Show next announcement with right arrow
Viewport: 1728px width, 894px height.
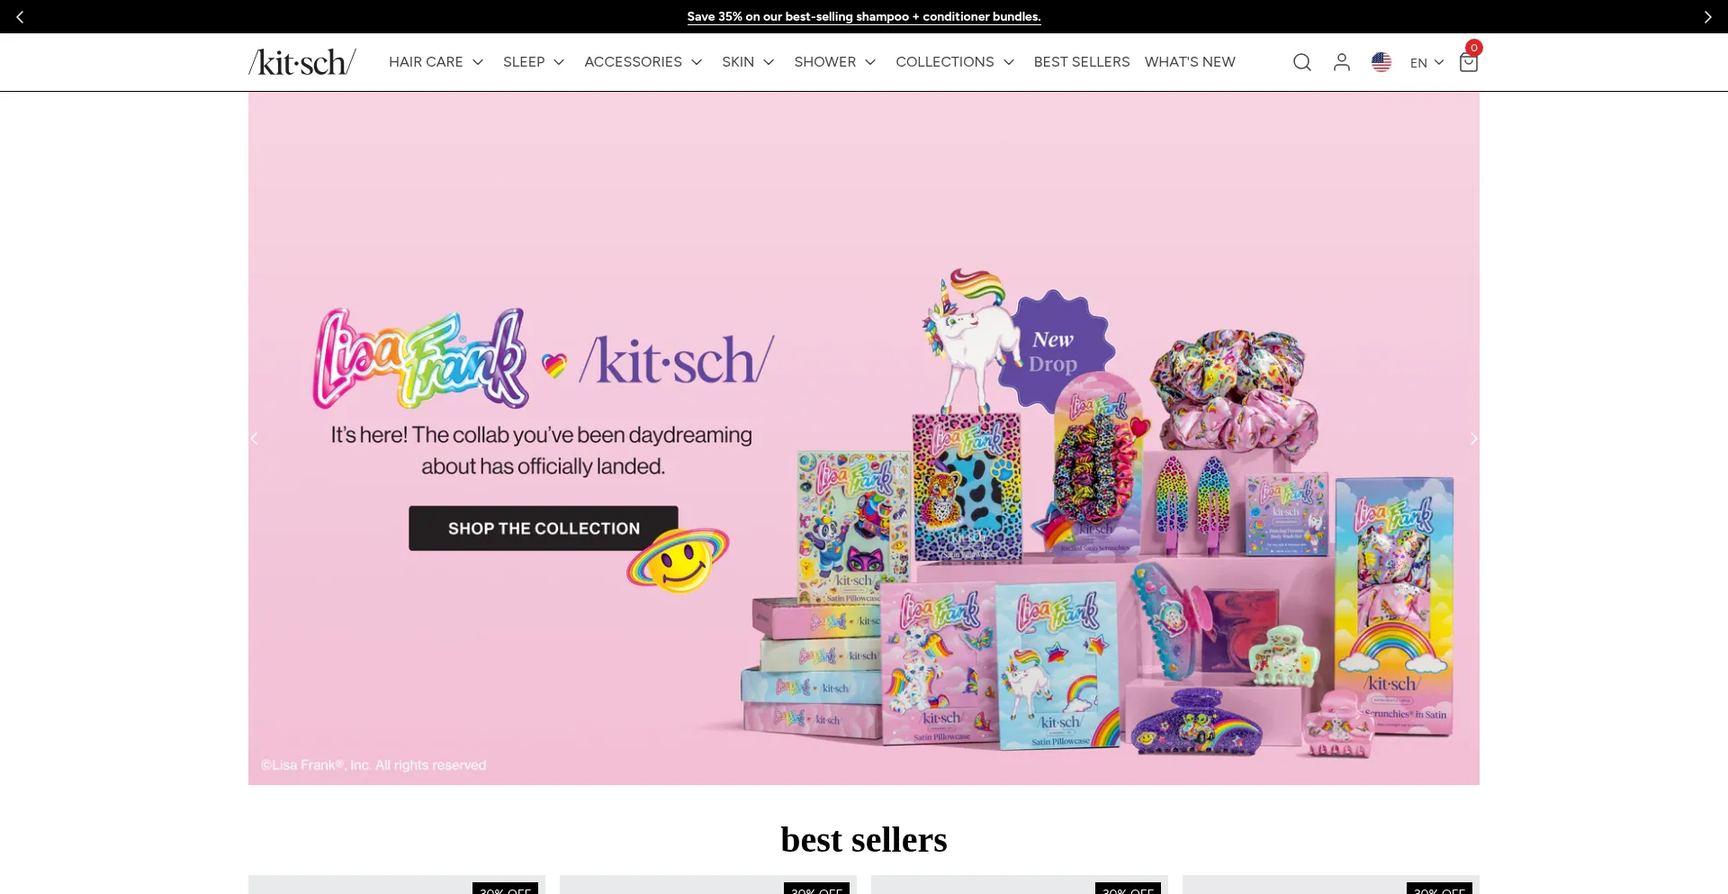[1707, 17]
